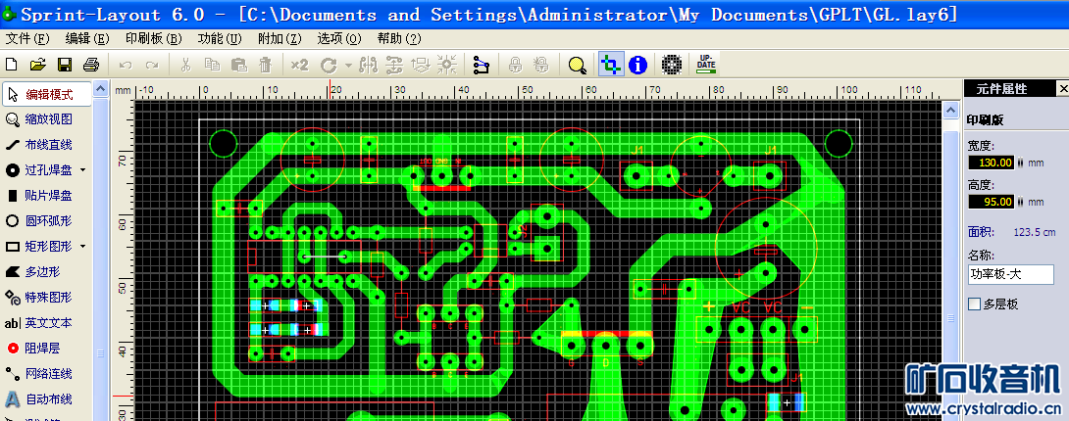Click the 高度 height field showing 95.00
1069x421 pixels.
[992, 202]
